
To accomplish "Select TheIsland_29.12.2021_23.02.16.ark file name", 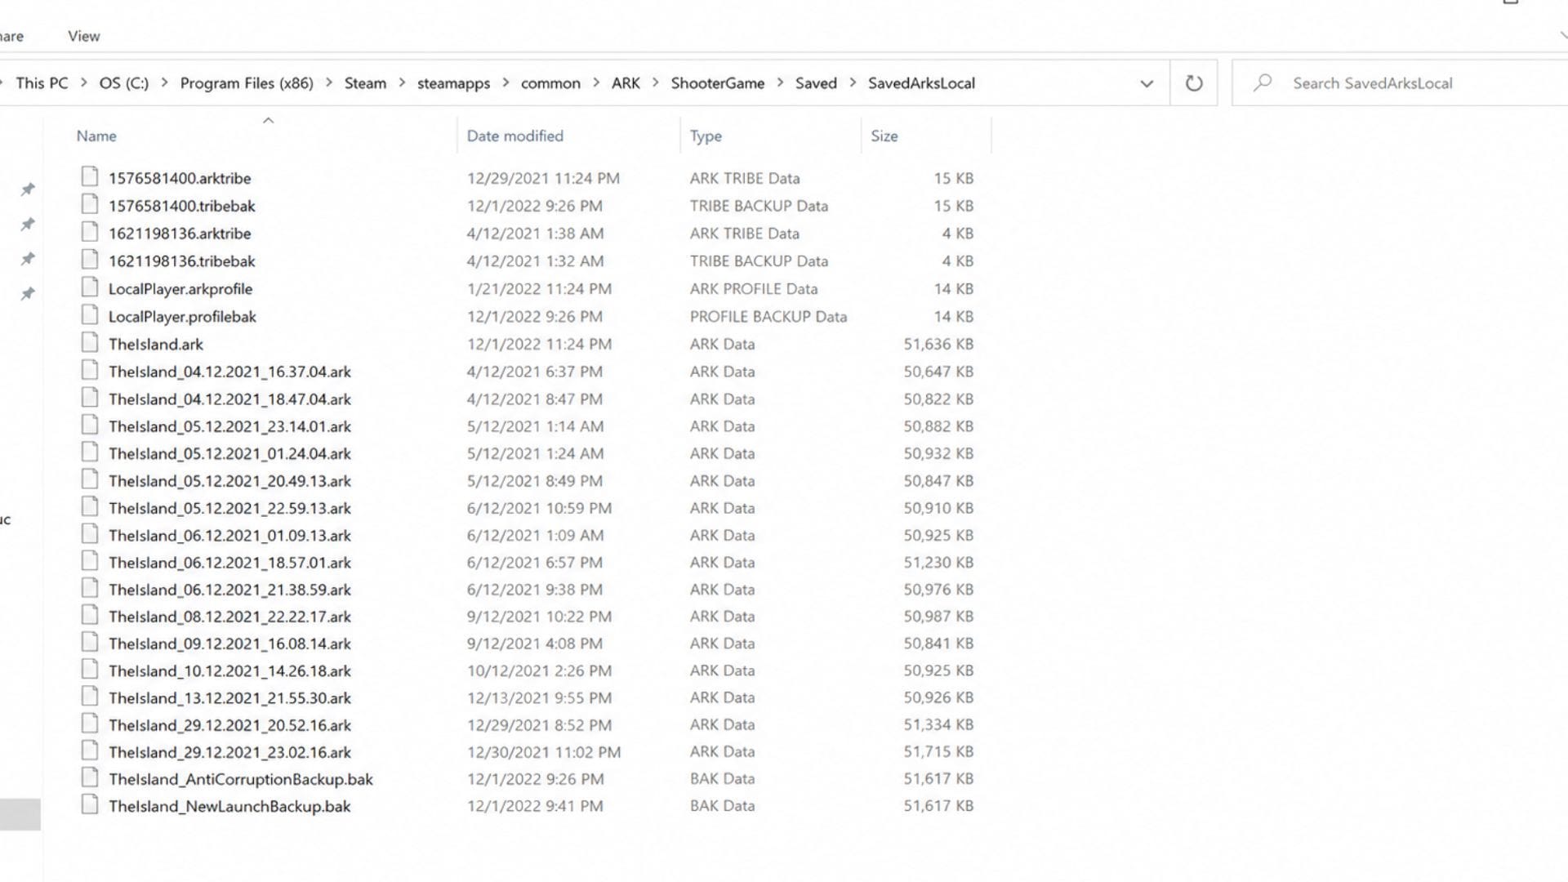I will 229,752.
